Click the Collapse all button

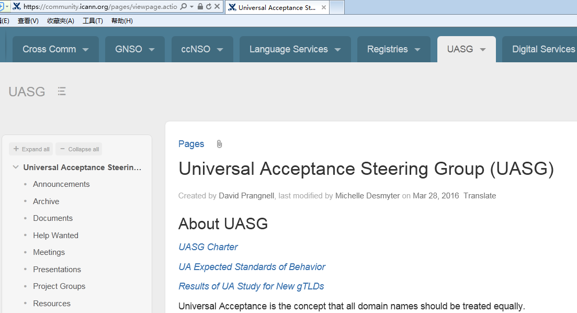click(x=79, y=149)
